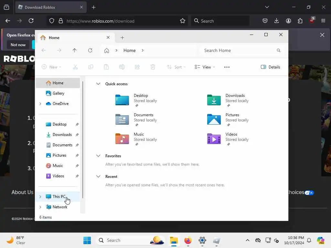
Task: Open the Firefox extensions puzzle icon
Action: tap(300, 21)
